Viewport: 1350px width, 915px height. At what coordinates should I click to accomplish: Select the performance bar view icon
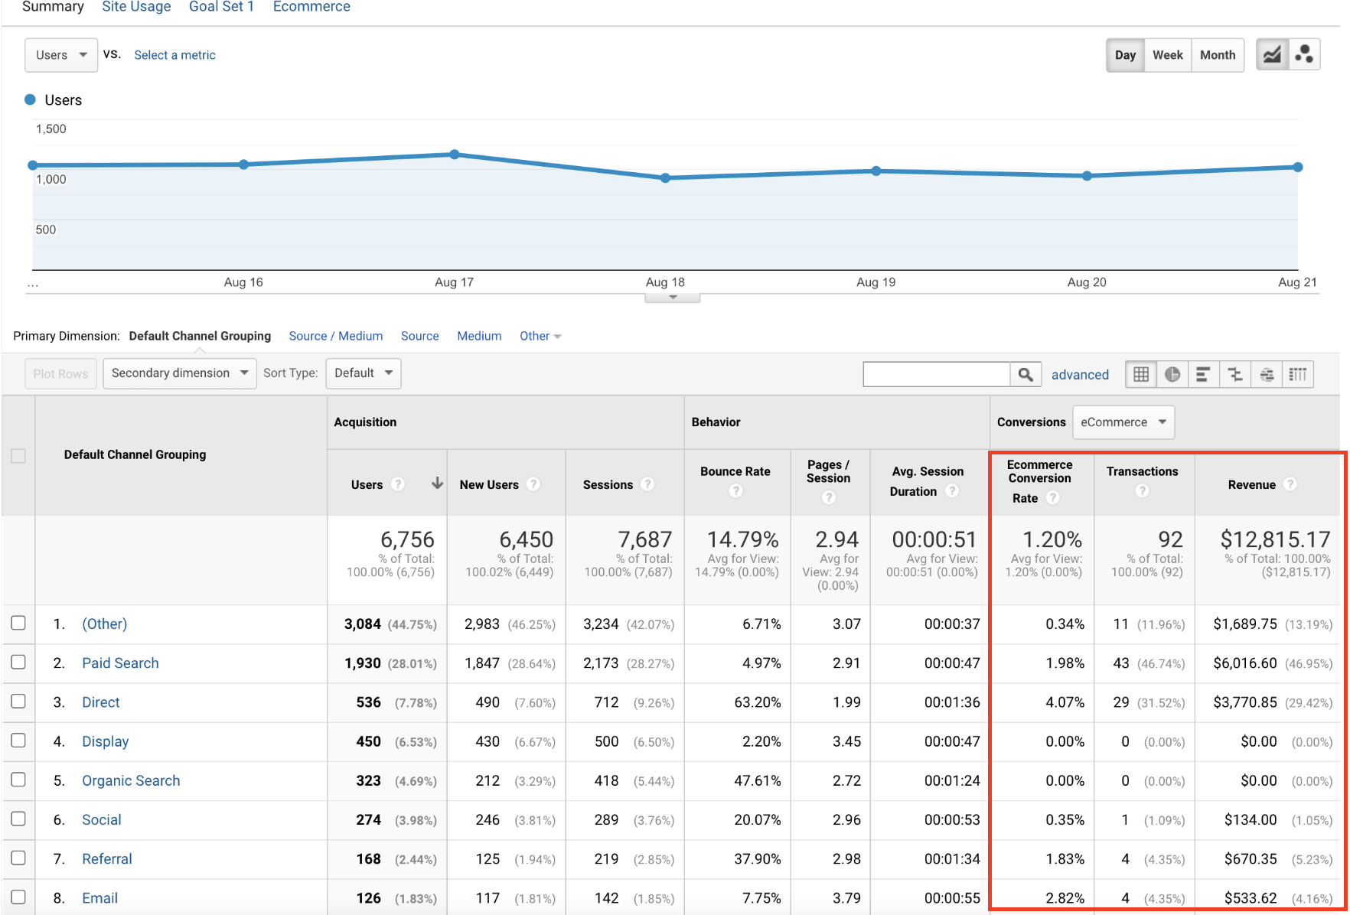coord(1204,374)
